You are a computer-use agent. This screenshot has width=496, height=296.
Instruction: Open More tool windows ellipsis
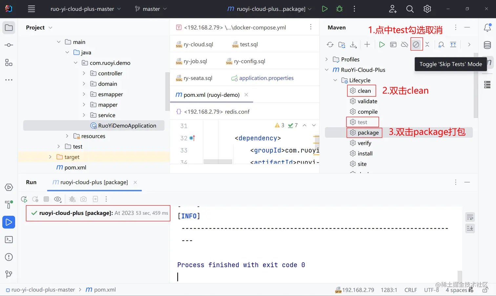(9, 80)
